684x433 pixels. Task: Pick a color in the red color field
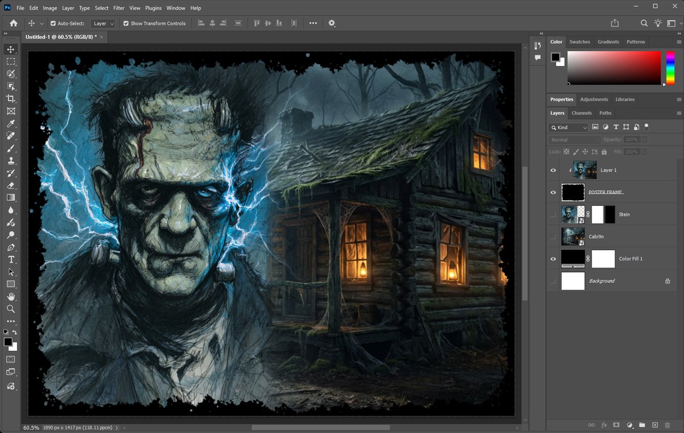click(614, 68)
